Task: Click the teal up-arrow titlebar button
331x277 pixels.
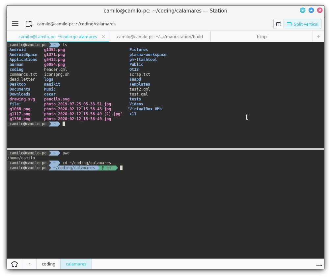Action: click(311, 10)
